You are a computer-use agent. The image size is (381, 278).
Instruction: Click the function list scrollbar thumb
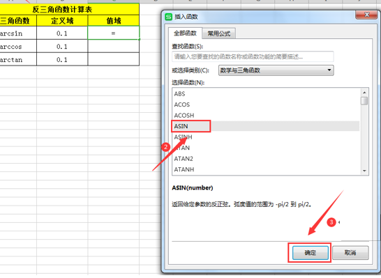click(364, 101)
